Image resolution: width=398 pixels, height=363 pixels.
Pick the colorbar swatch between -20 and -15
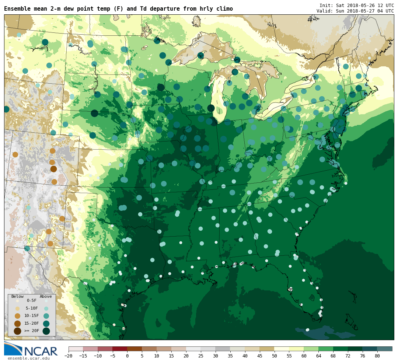[x=76, y=349]
